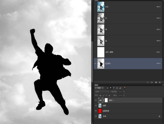
Task: Create a new channel
Action: (x=156, y=82)
